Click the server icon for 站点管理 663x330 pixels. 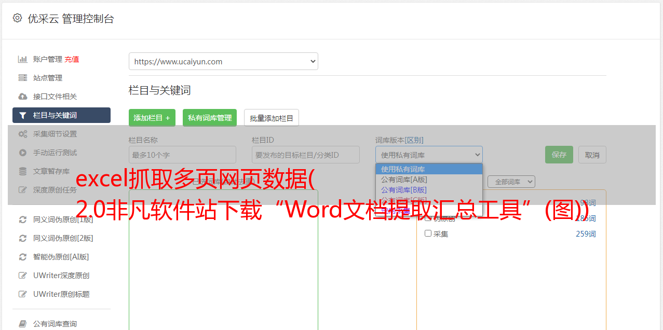coord(23,78)
